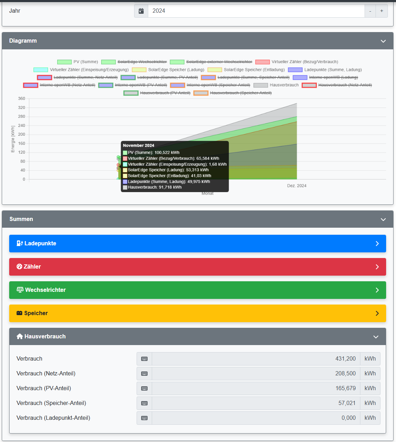The width and height of the screenshot is (396, 442).
Task: Hide Virtueller Zähler (Bezug/Verbrauch) series
Action: (x=297, y=62)
